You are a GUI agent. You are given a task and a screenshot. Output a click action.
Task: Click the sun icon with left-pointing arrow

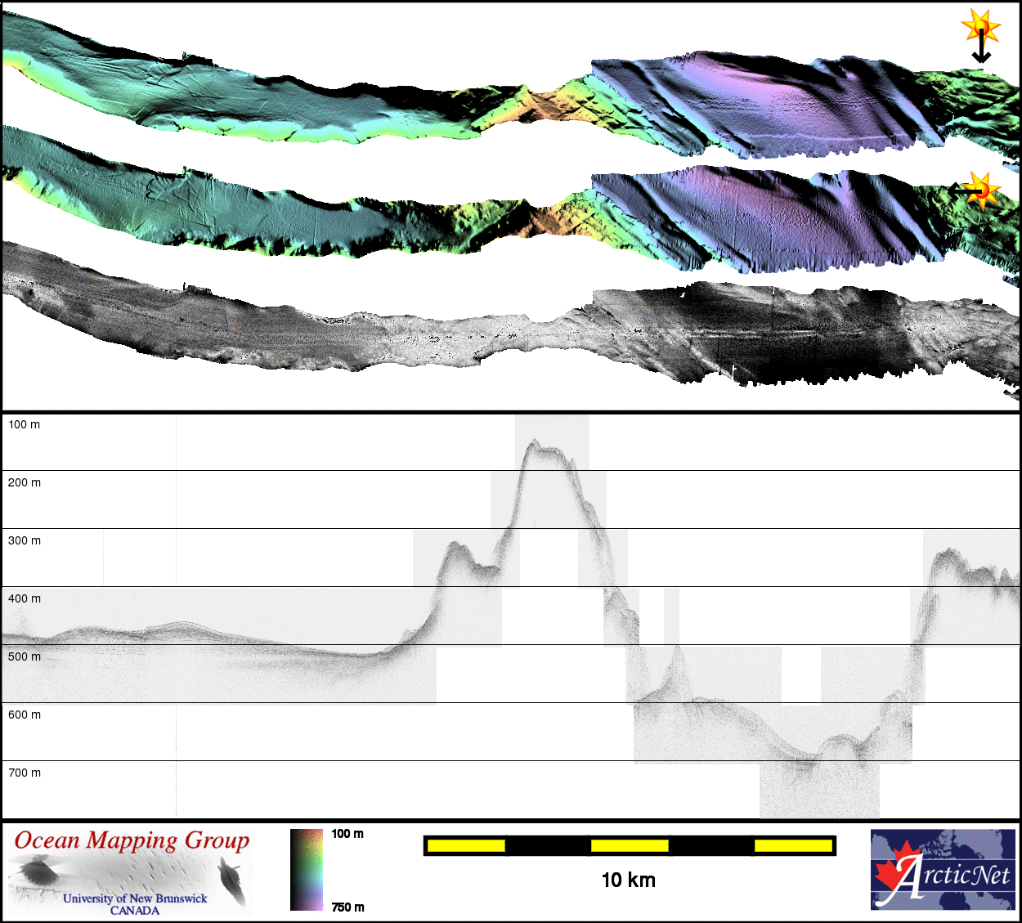[x=979, y=190]
